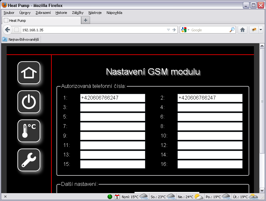
Task: Click phone number field 13
Action: click(113, 155)
